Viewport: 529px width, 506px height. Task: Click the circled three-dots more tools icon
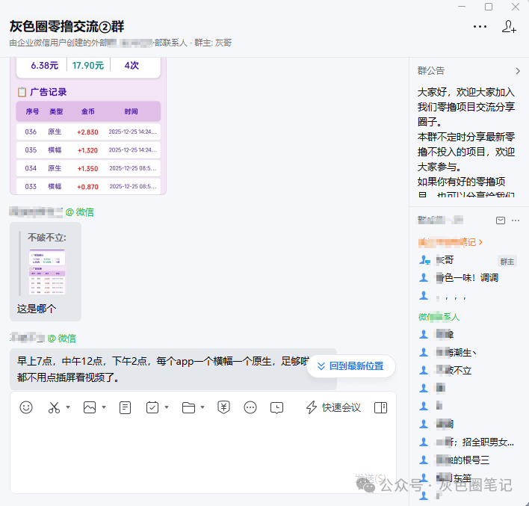point(250,407)
